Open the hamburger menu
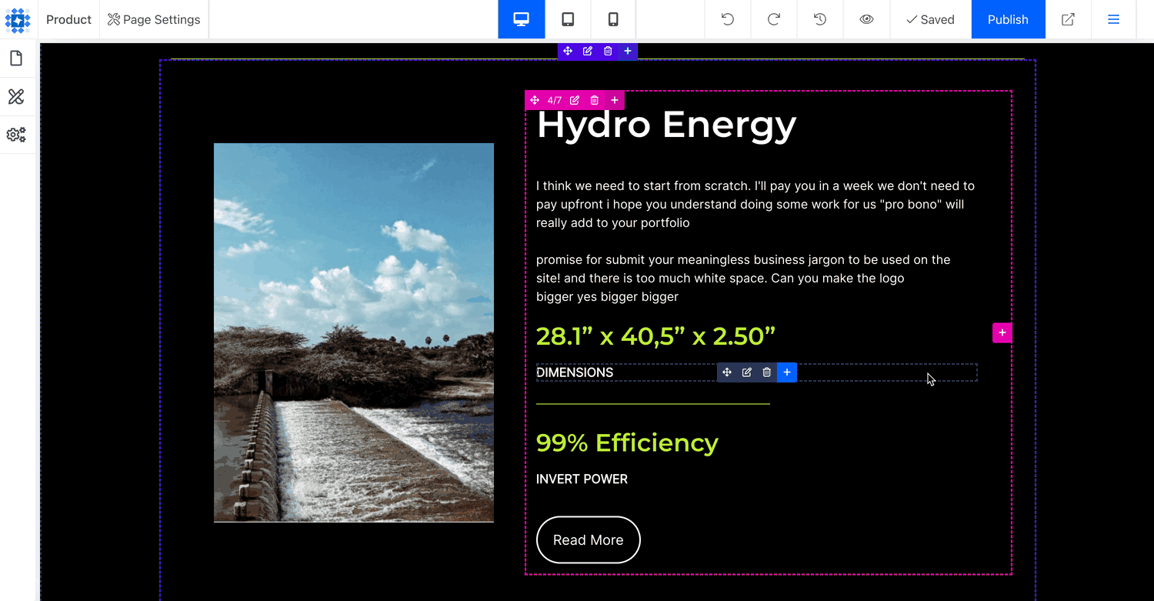The image size is (1154, 601). 1113,19
